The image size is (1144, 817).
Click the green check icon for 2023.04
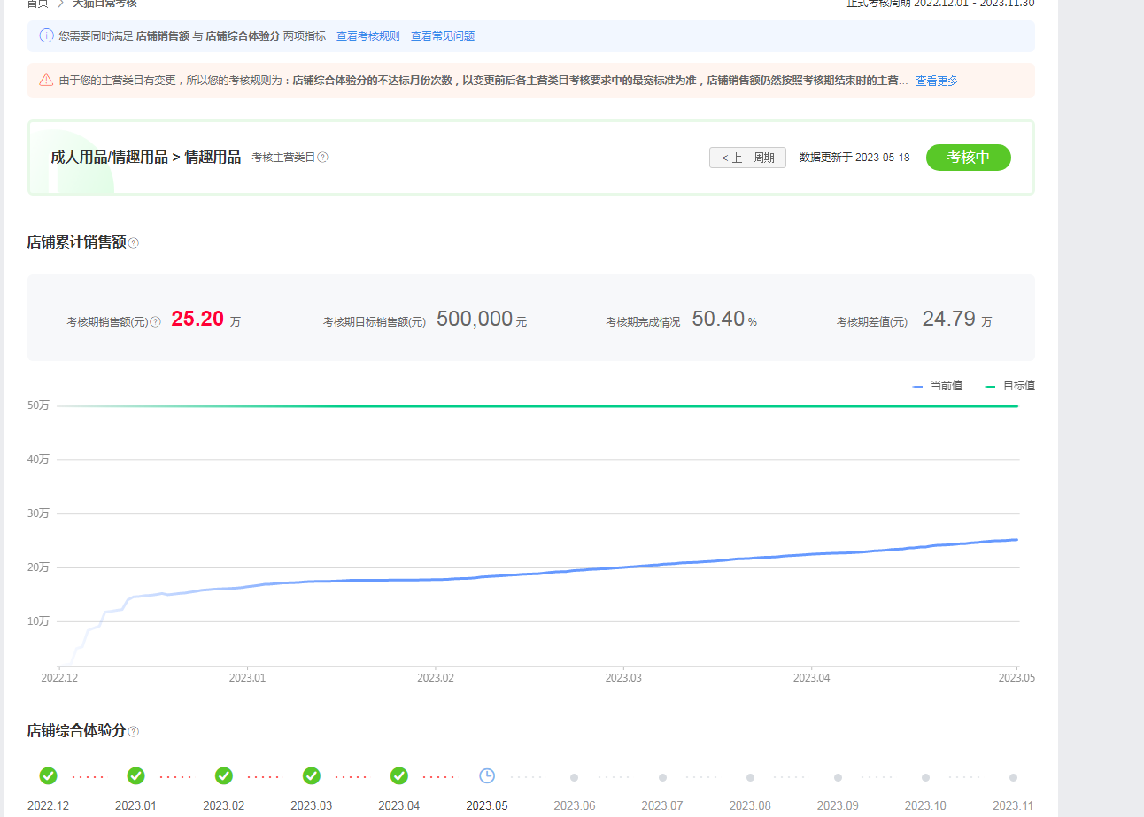pyautogui.click(x=399, y=775)
